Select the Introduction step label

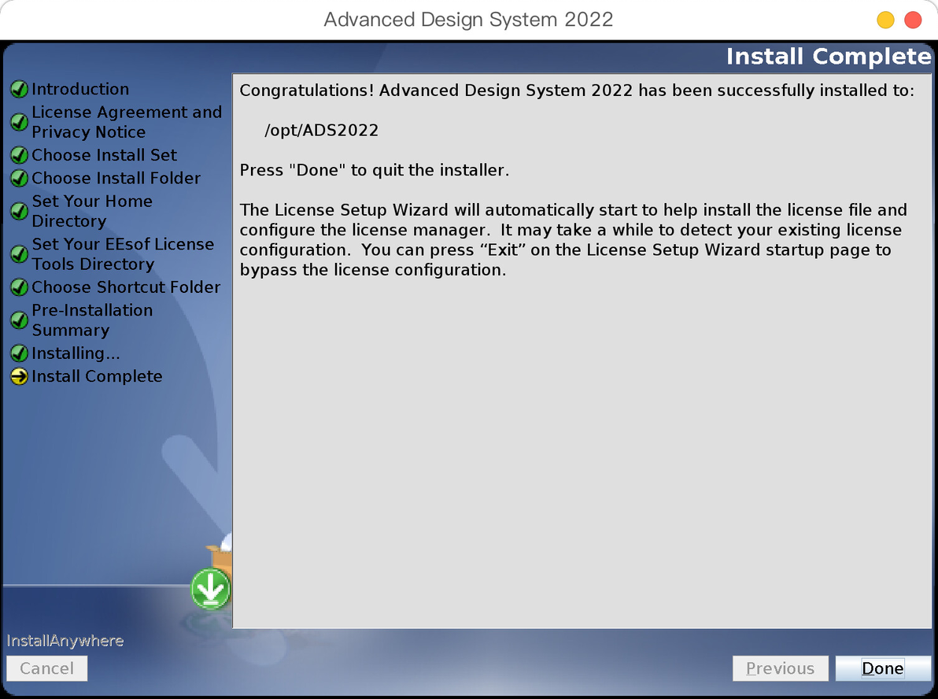pos(80,89)
